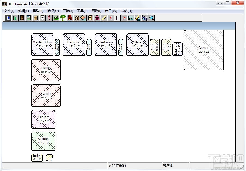The image size is (246, 171).
Task: Select the green outdoor terrain tool
Action: [x=56, y=18]
